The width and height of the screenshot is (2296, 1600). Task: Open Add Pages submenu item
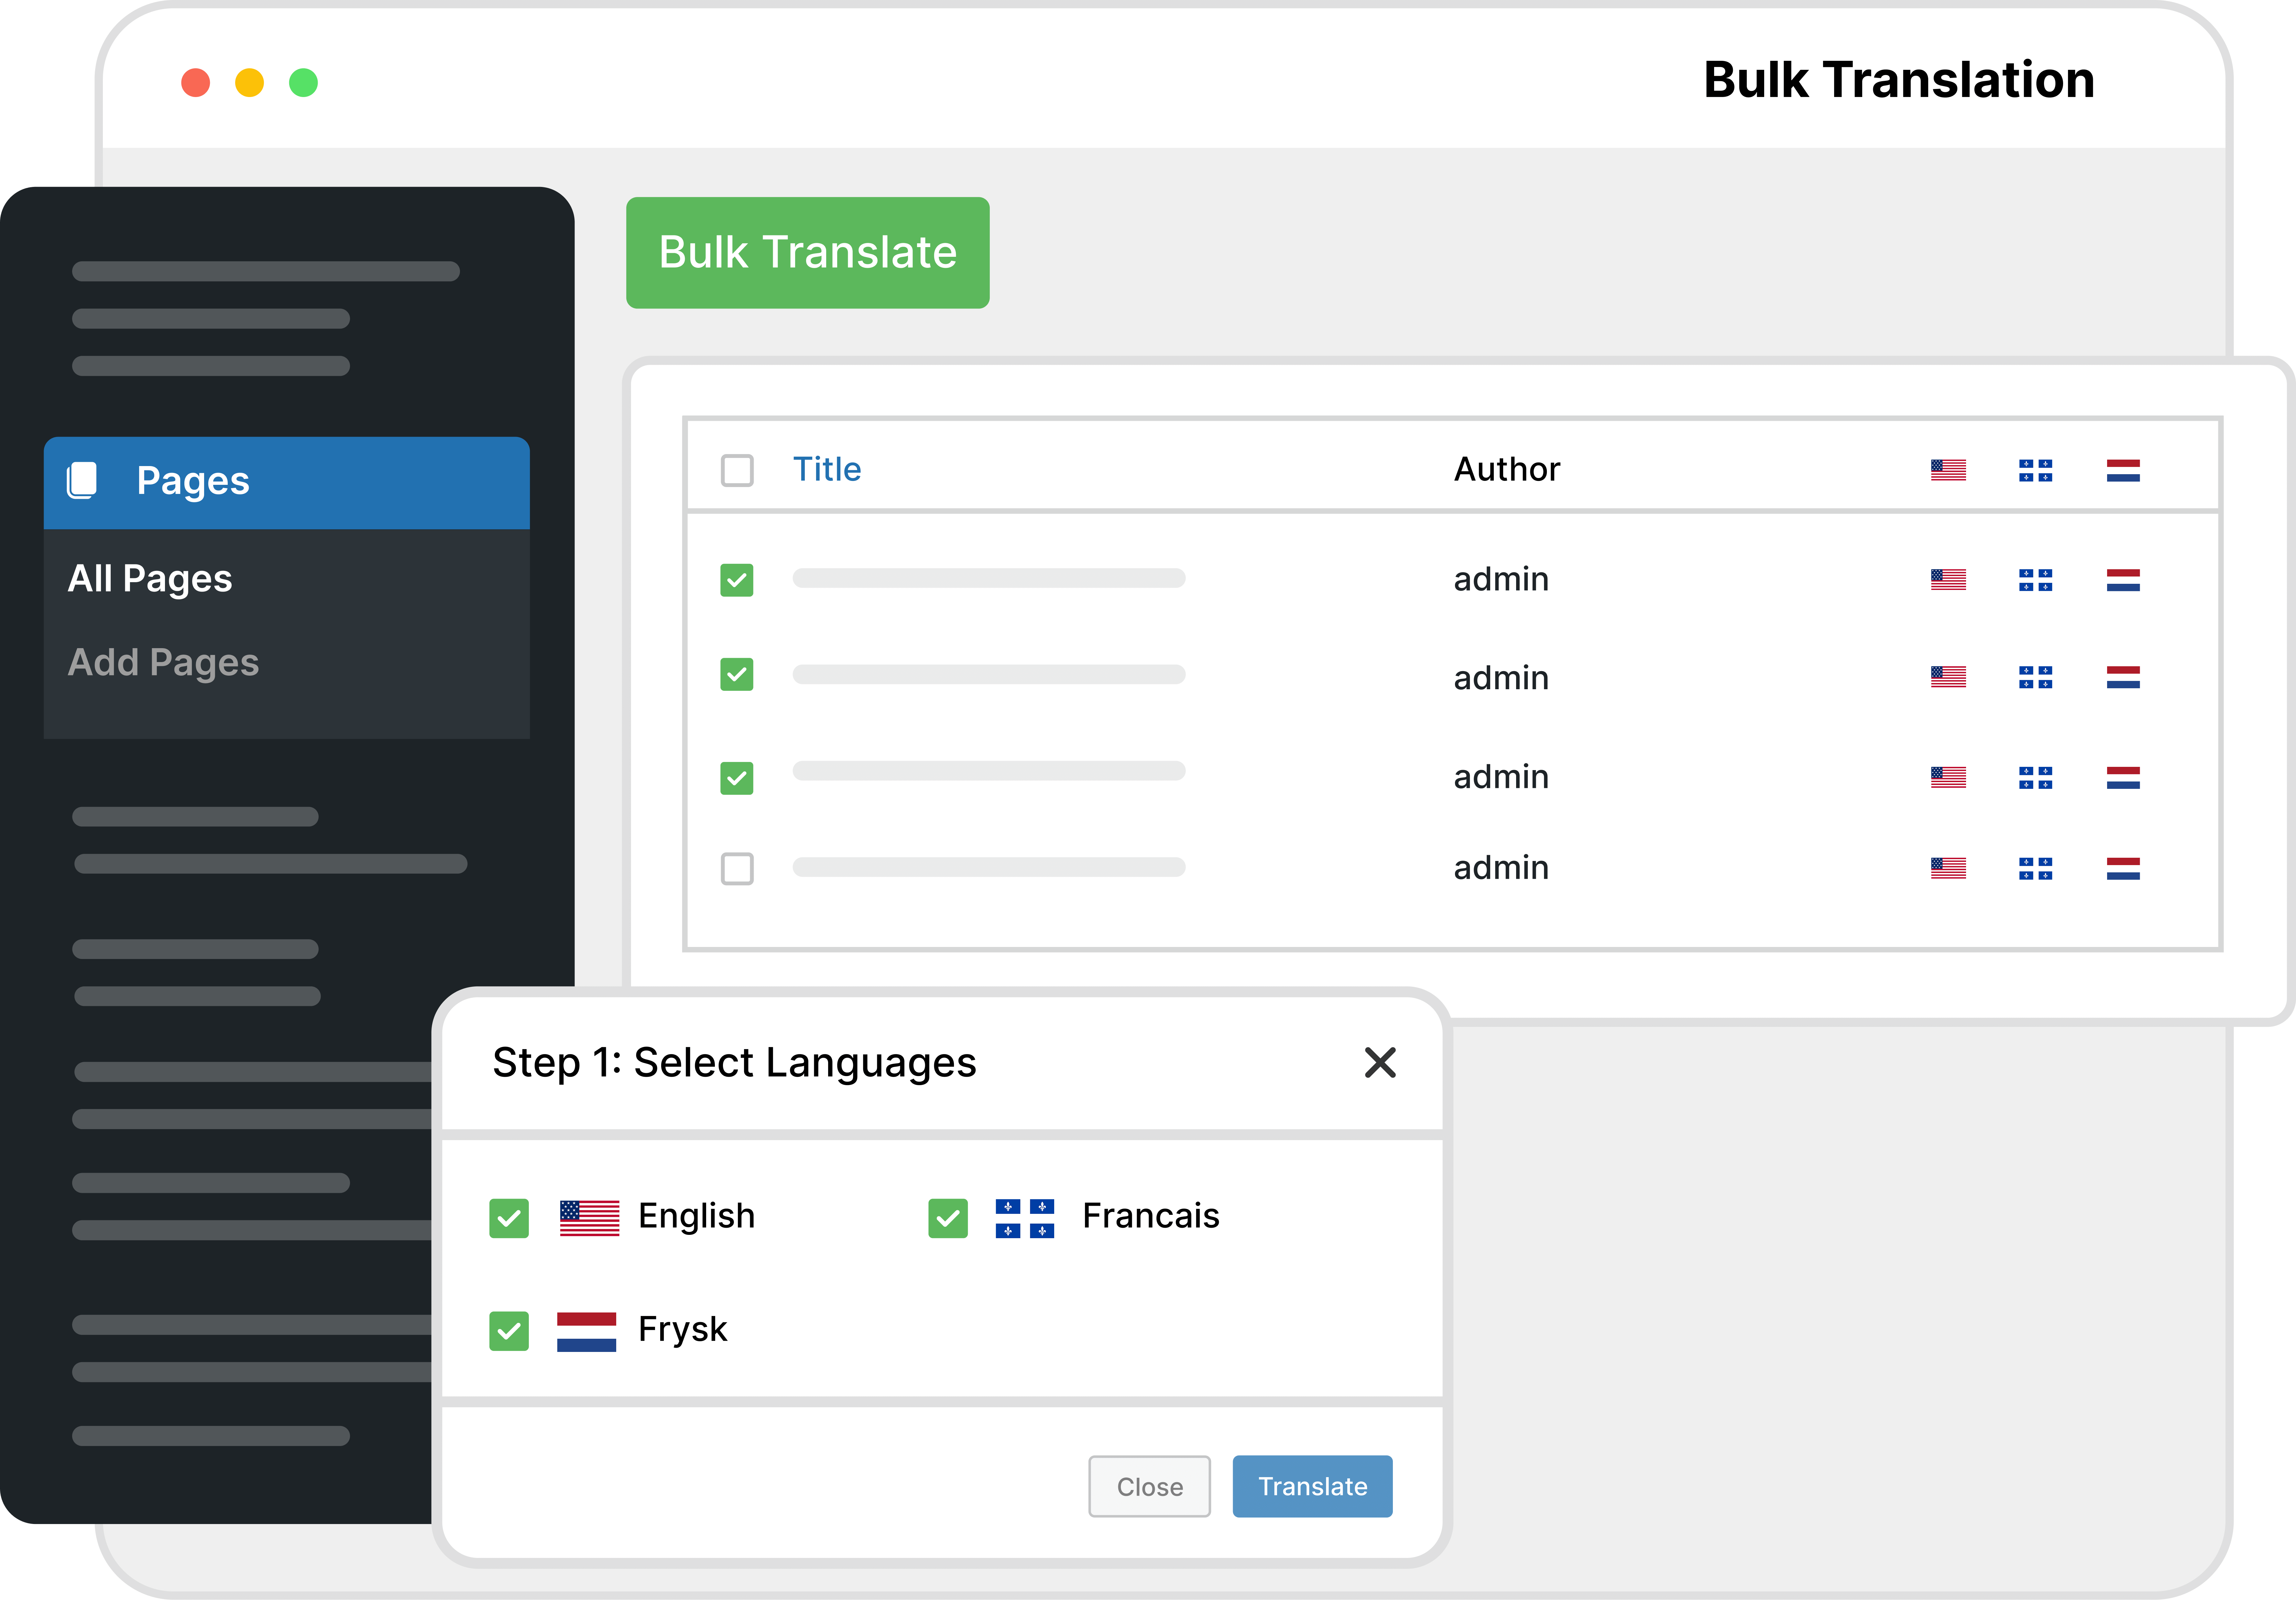(163, 662)
